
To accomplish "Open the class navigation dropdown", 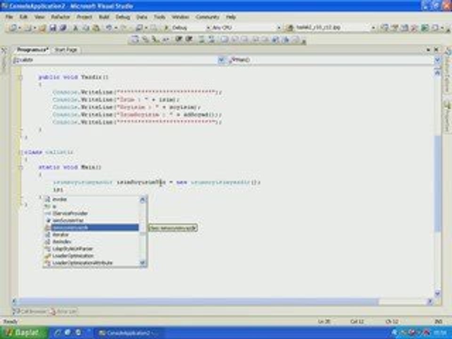I will [221, 60].
